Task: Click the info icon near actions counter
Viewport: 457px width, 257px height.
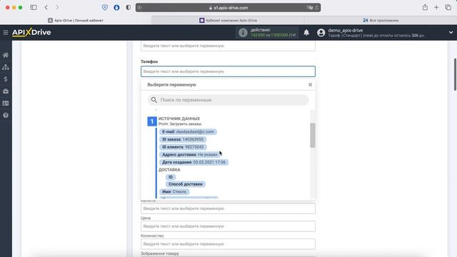Action: (x=243, y=32)
